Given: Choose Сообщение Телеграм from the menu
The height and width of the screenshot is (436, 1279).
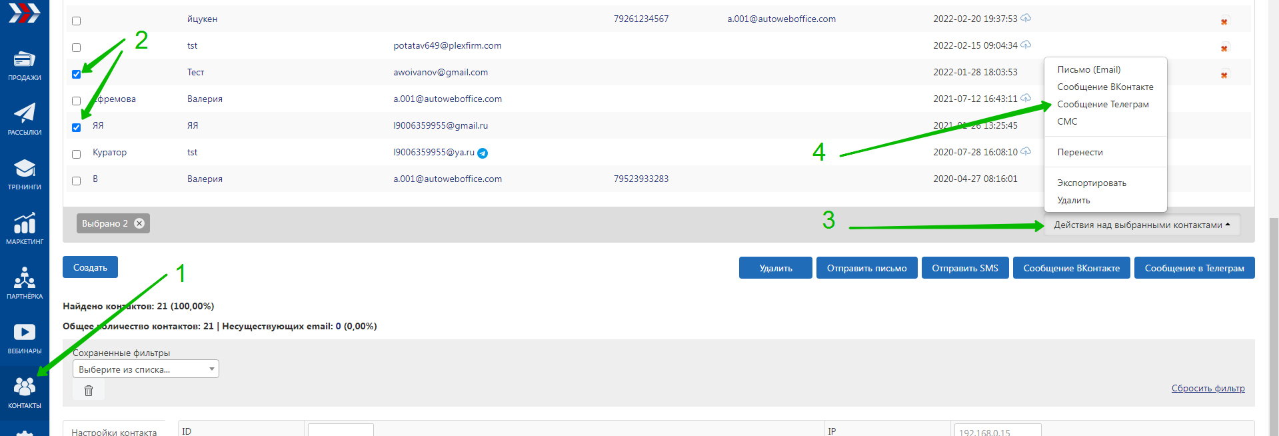Looking at the screenshot, I should (1102, 105).
